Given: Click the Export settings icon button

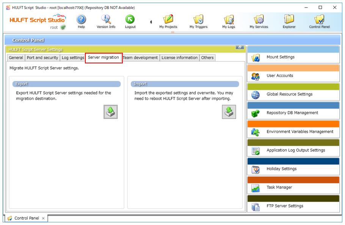Looking at the screenshot, I should 110,112.
